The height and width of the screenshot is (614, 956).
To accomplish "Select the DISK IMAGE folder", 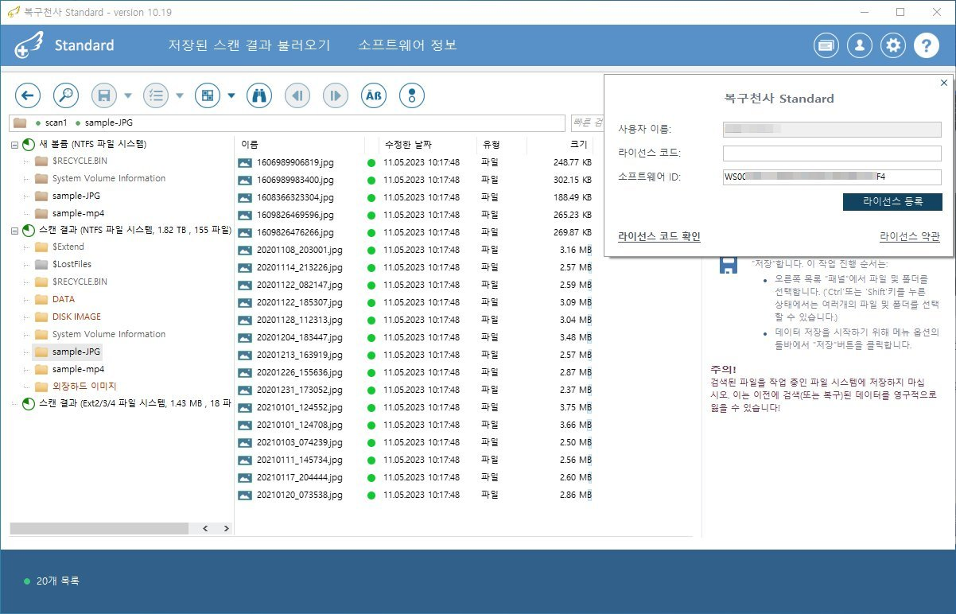I will coord(76,317).
